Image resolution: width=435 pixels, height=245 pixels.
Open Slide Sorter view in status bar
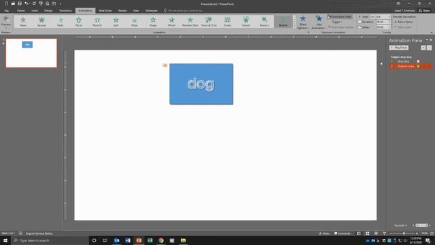367,233
